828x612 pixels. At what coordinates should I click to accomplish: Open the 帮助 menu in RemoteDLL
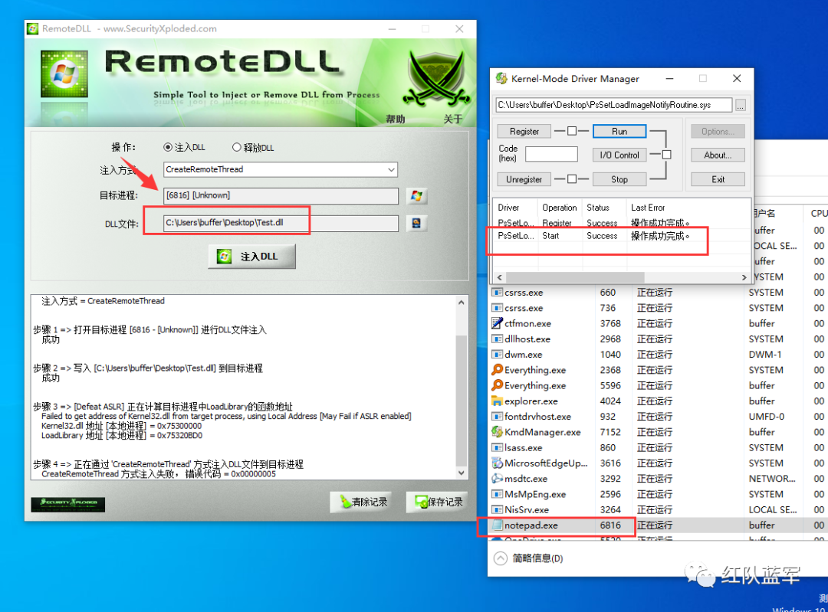click(395, 119)
